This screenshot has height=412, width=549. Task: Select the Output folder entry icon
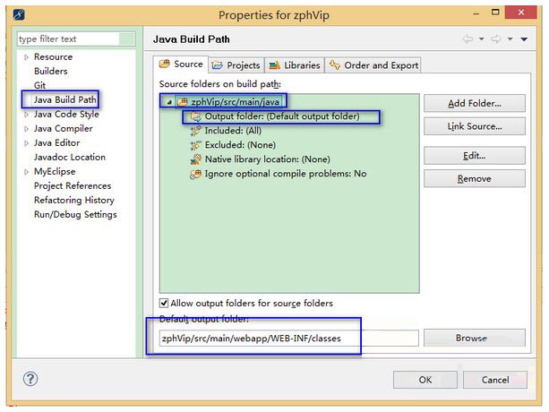click(195, 116)
